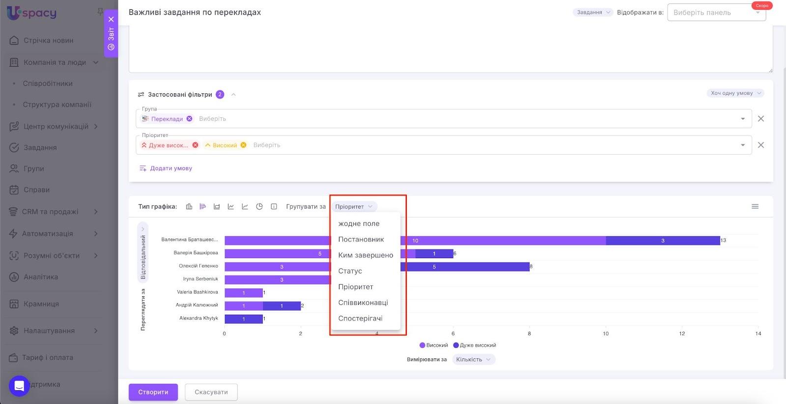The height and width of the screenshot is (404, 786).
Task: Select the vertical bar chart type icon
Action: 189,207
